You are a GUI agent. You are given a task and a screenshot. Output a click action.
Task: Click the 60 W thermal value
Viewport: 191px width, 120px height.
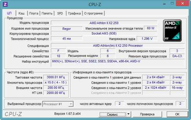[151, 28]
